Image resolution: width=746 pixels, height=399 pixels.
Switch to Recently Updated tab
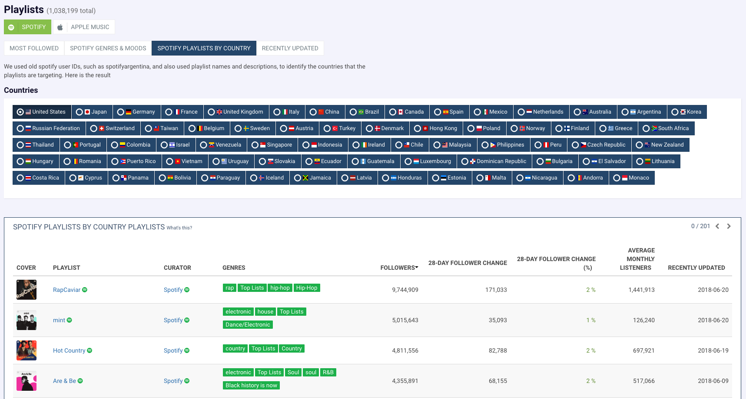290,48
